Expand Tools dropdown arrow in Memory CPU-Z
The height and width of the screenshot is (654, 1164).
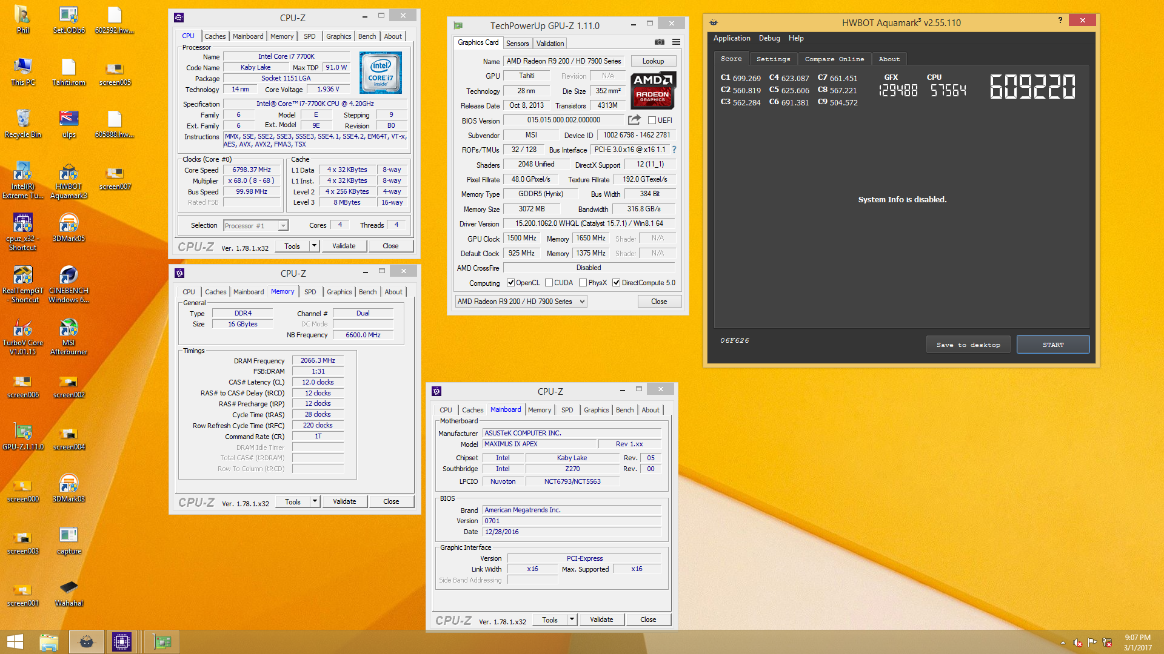click(315, 501)
